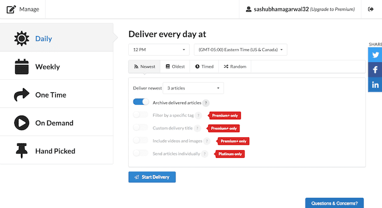Click the Deliver newest label

pos(147,88)
